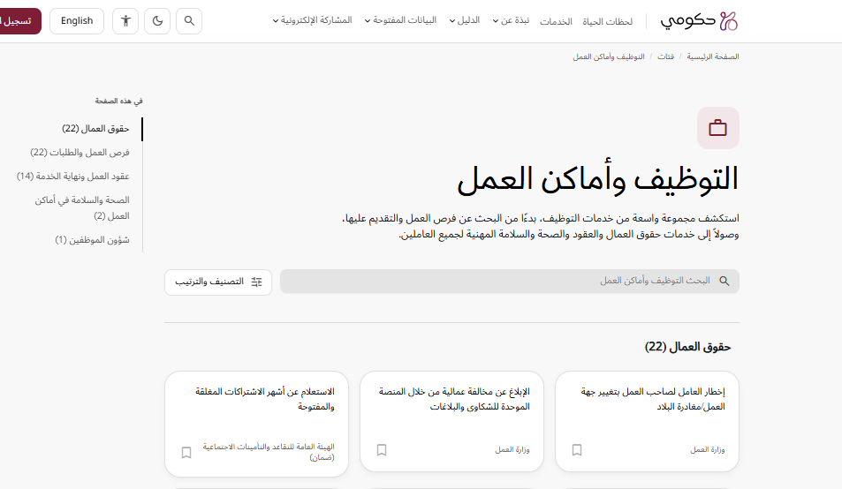Focus the البحث التوظيف search field

(x=510, y=282)
